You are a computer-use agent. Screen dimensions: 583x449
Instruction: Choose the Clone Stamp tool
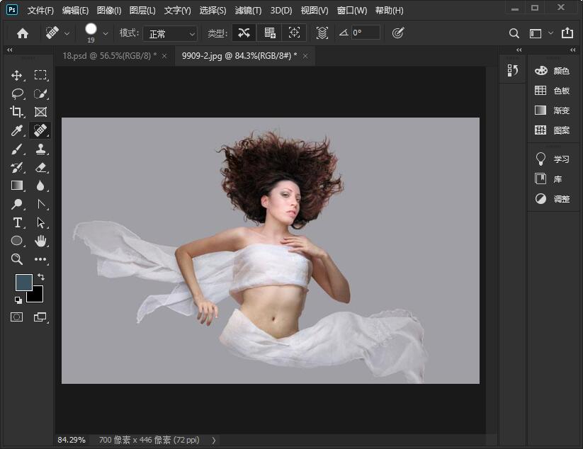[x=41, y=149]
